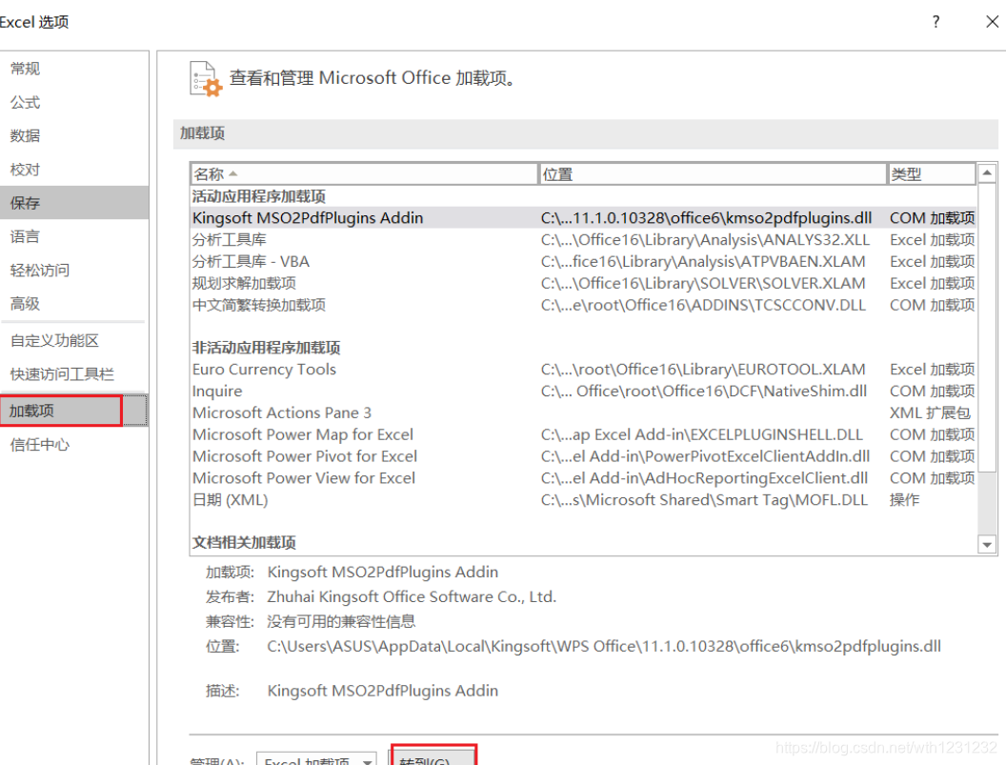Screen dimensions: 1006x765
Task: Select Microsoft Power Pivot for Excel
Action: (x=584, y=457)
